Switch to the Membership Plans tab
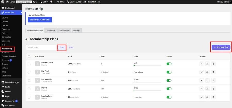This screenshot has width=232, height=108. 35,30
